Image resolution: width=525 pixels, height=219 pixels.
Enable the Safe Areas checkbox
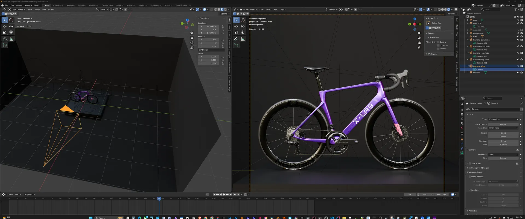(x=470, y=163)
